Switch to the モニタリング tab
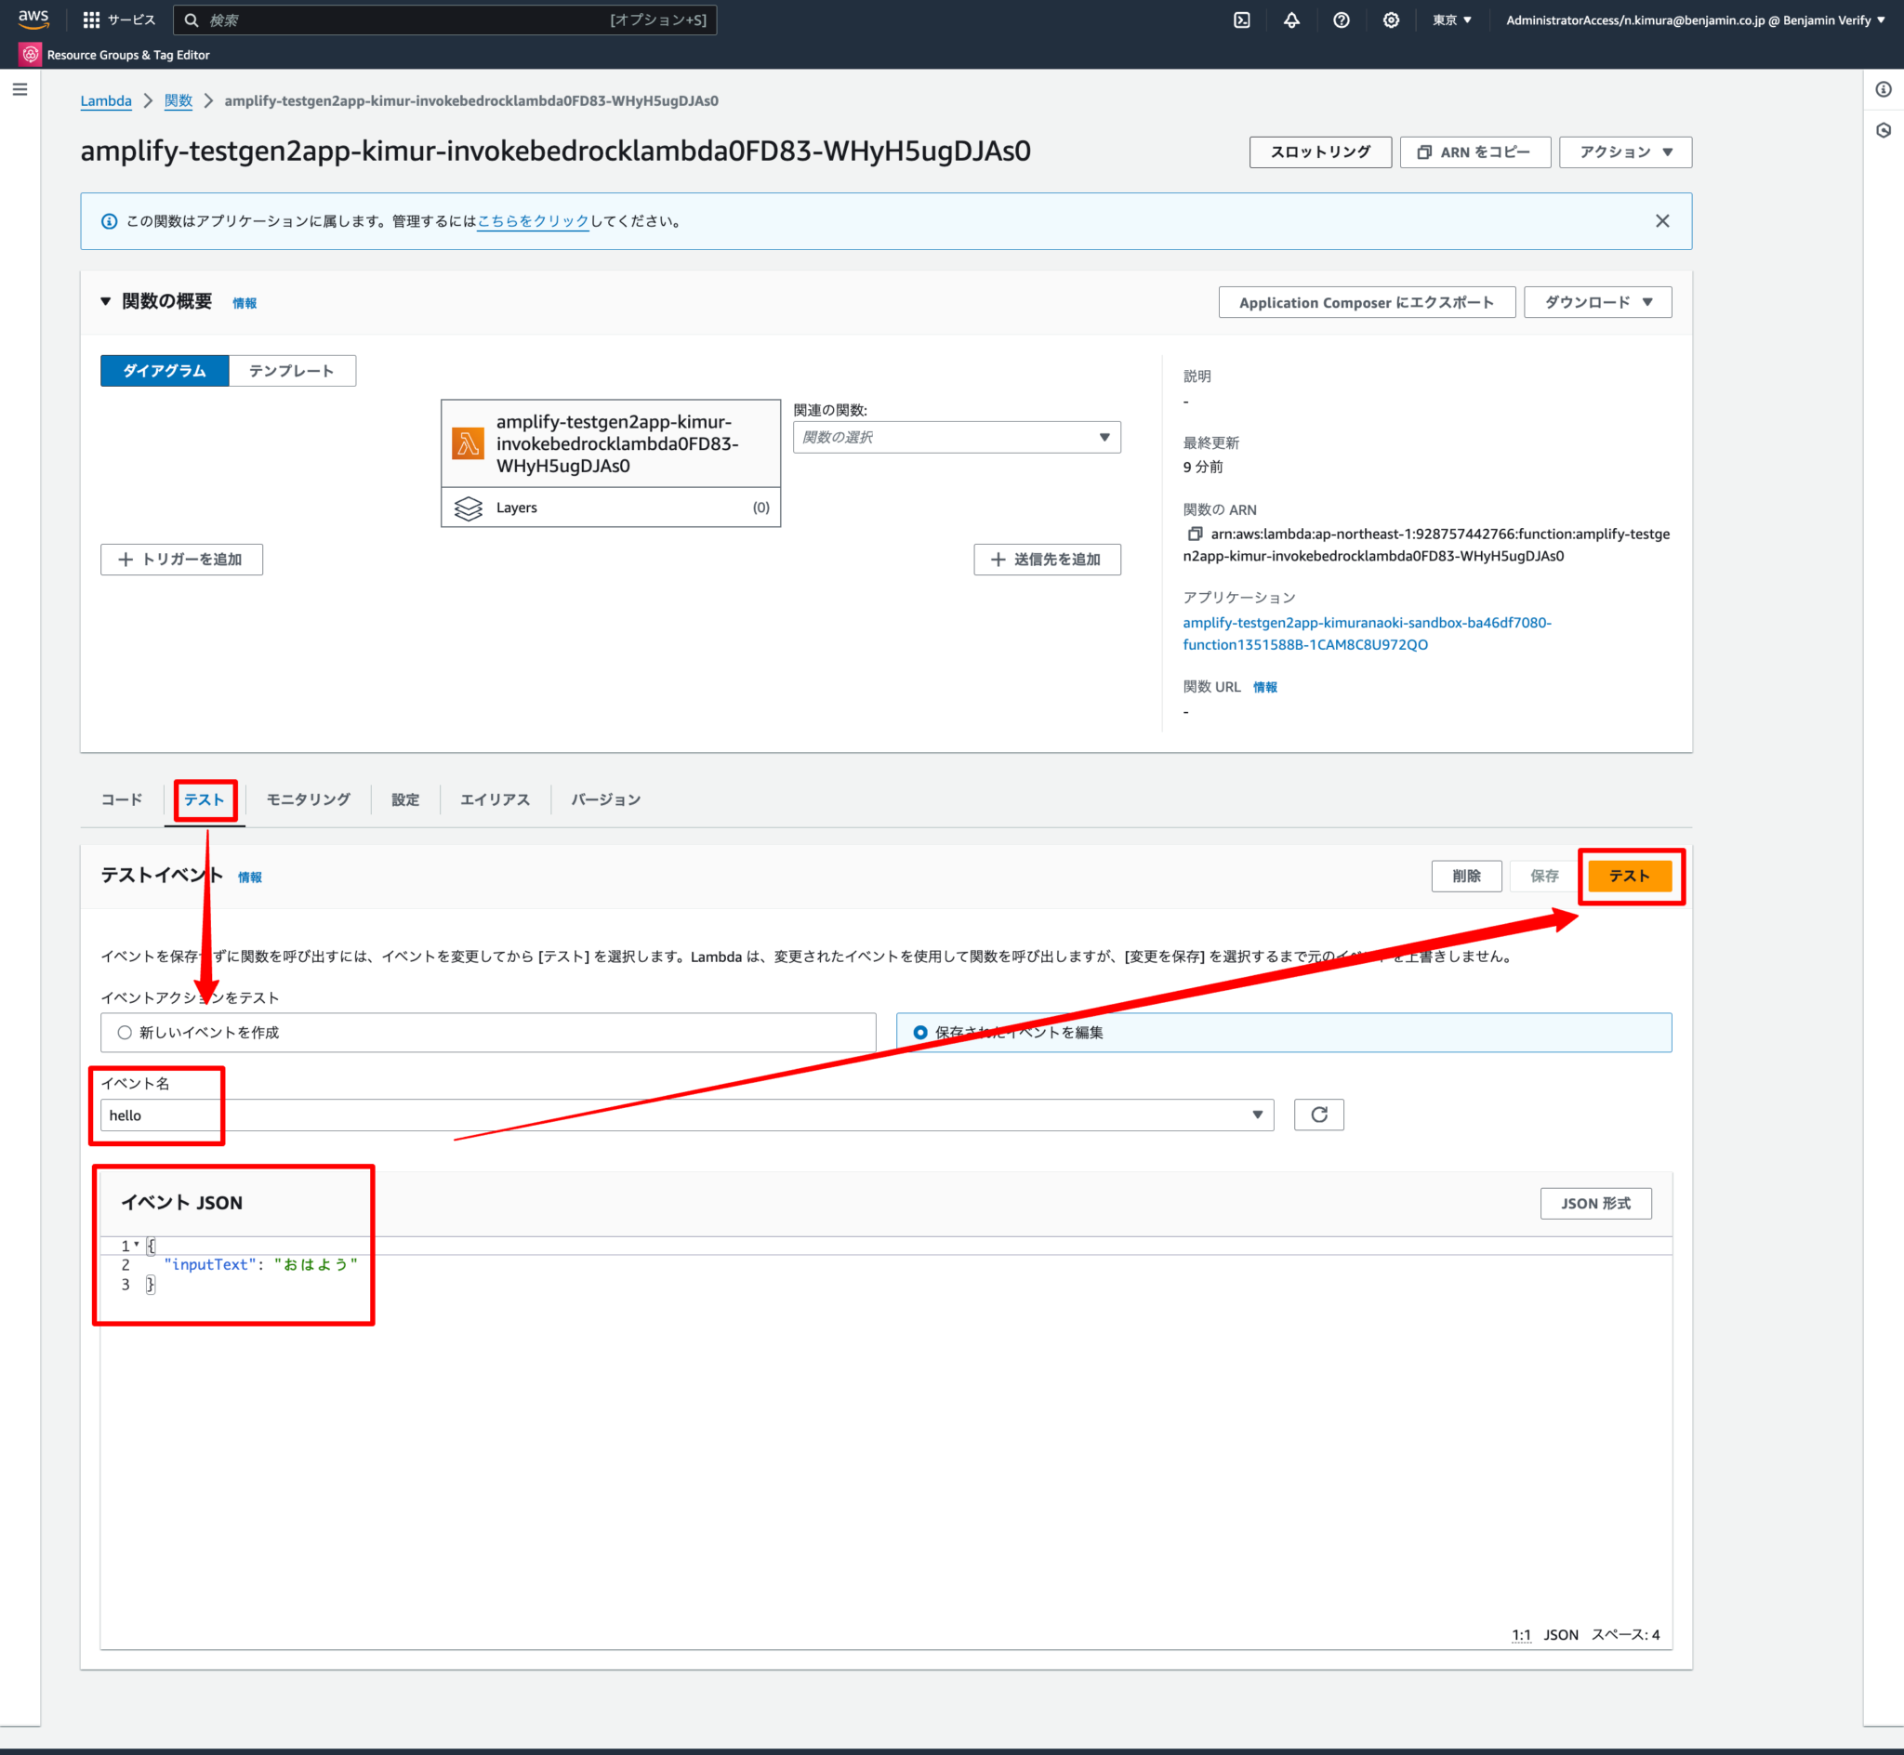The image size is (1904, 1755). pyautogui.click(x=307, y=799)
